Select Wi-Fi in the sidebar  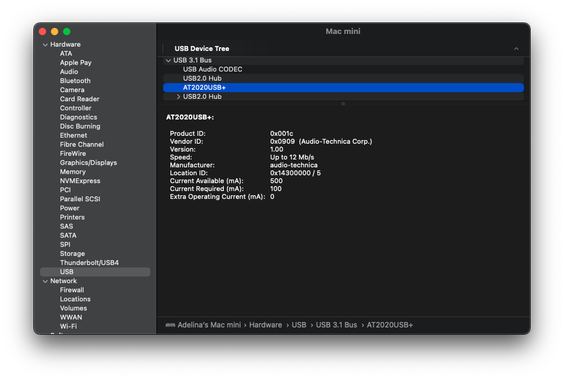(x=68, y=327)
